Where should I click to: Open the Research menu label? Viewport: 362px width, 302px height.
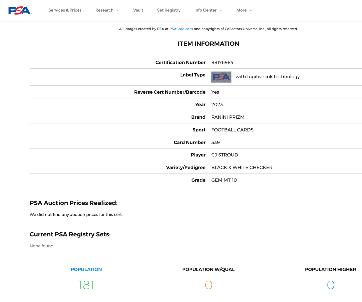click(x=104, y=10)
